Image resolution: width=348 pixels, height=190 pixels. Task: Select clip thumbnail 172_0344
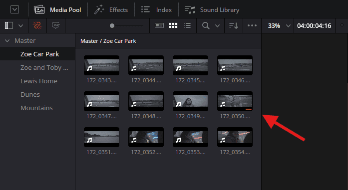[146, 65]
